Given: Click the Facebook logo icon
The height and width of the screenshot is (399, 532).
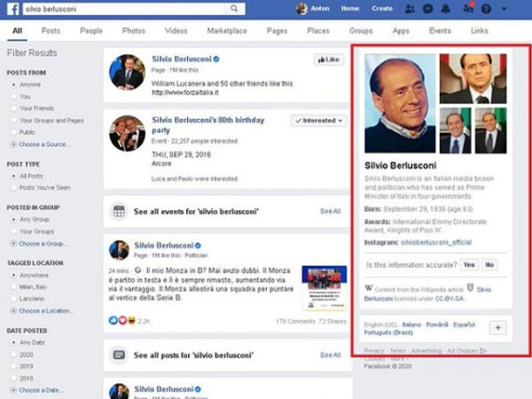Looking at the screenshot, I should pos(12,9).
